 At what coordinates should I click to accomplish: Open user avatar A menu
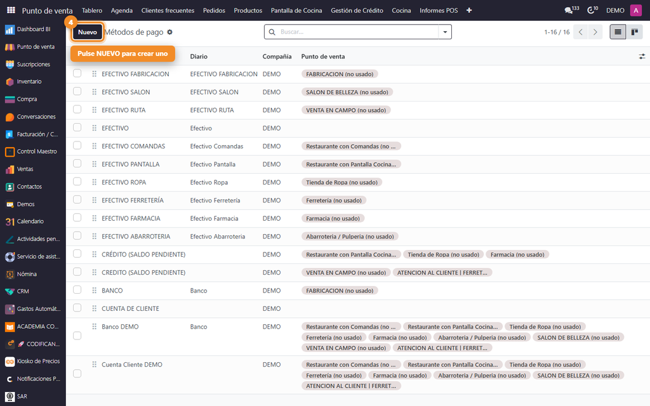pyautogui.click(x=635, y=10)
